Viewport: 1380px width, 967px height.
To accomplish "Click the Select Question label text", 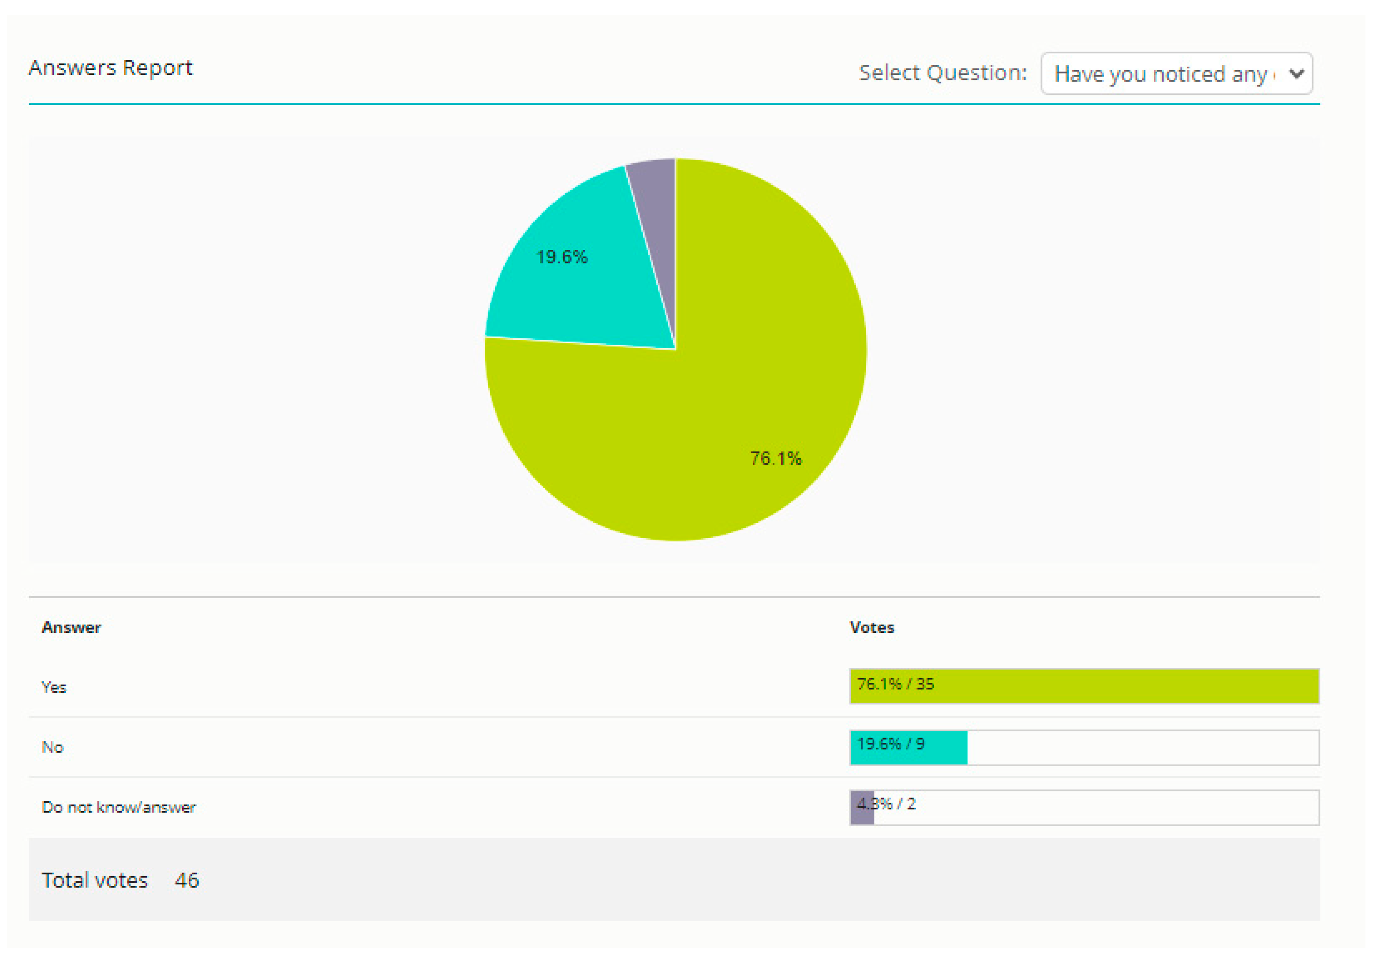I will tap(942, 73).
